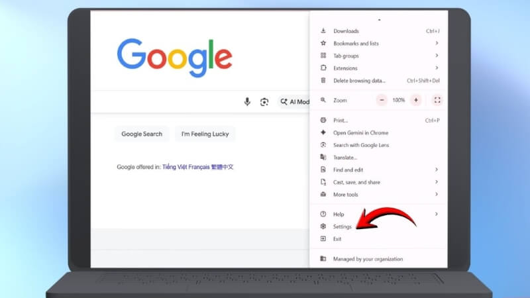Screen dimensions: 530x298
Task: Click the Cast, save, and share icon
Action: point(323,182)
